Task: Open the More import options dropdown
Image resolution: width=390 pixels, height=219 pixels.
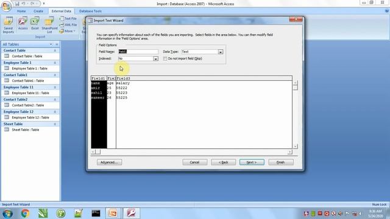Action: click(x=68, y=31)
